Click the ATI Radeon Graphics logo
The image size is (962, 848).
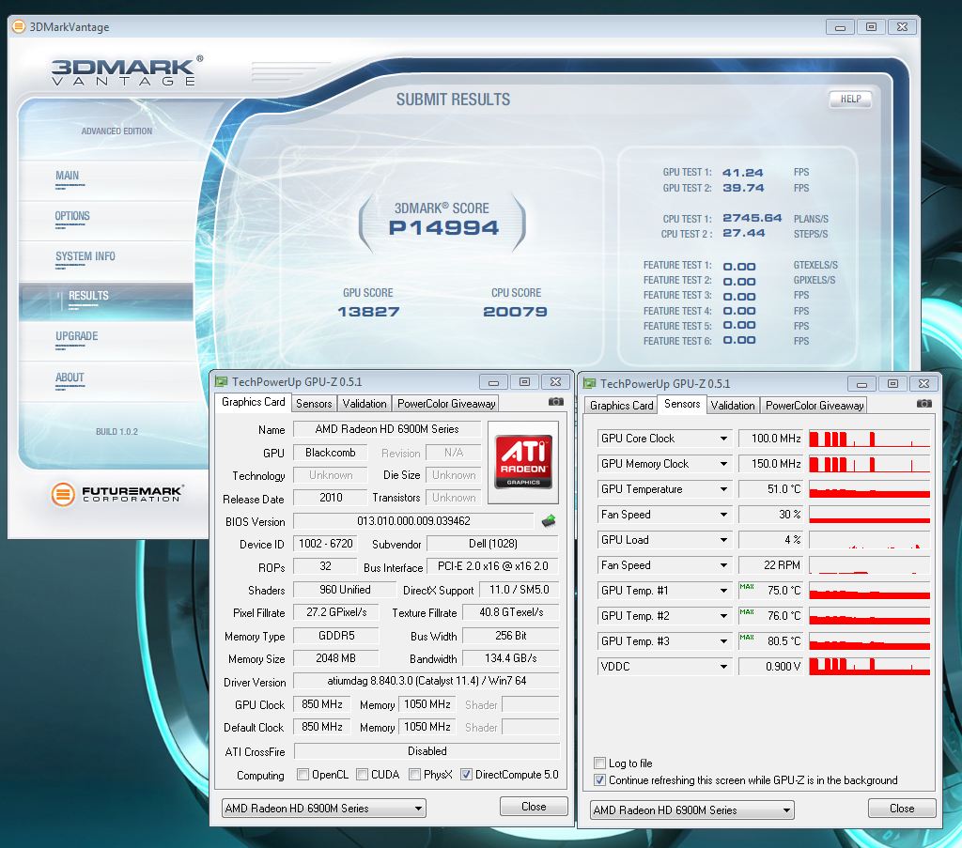pos(523,455)
